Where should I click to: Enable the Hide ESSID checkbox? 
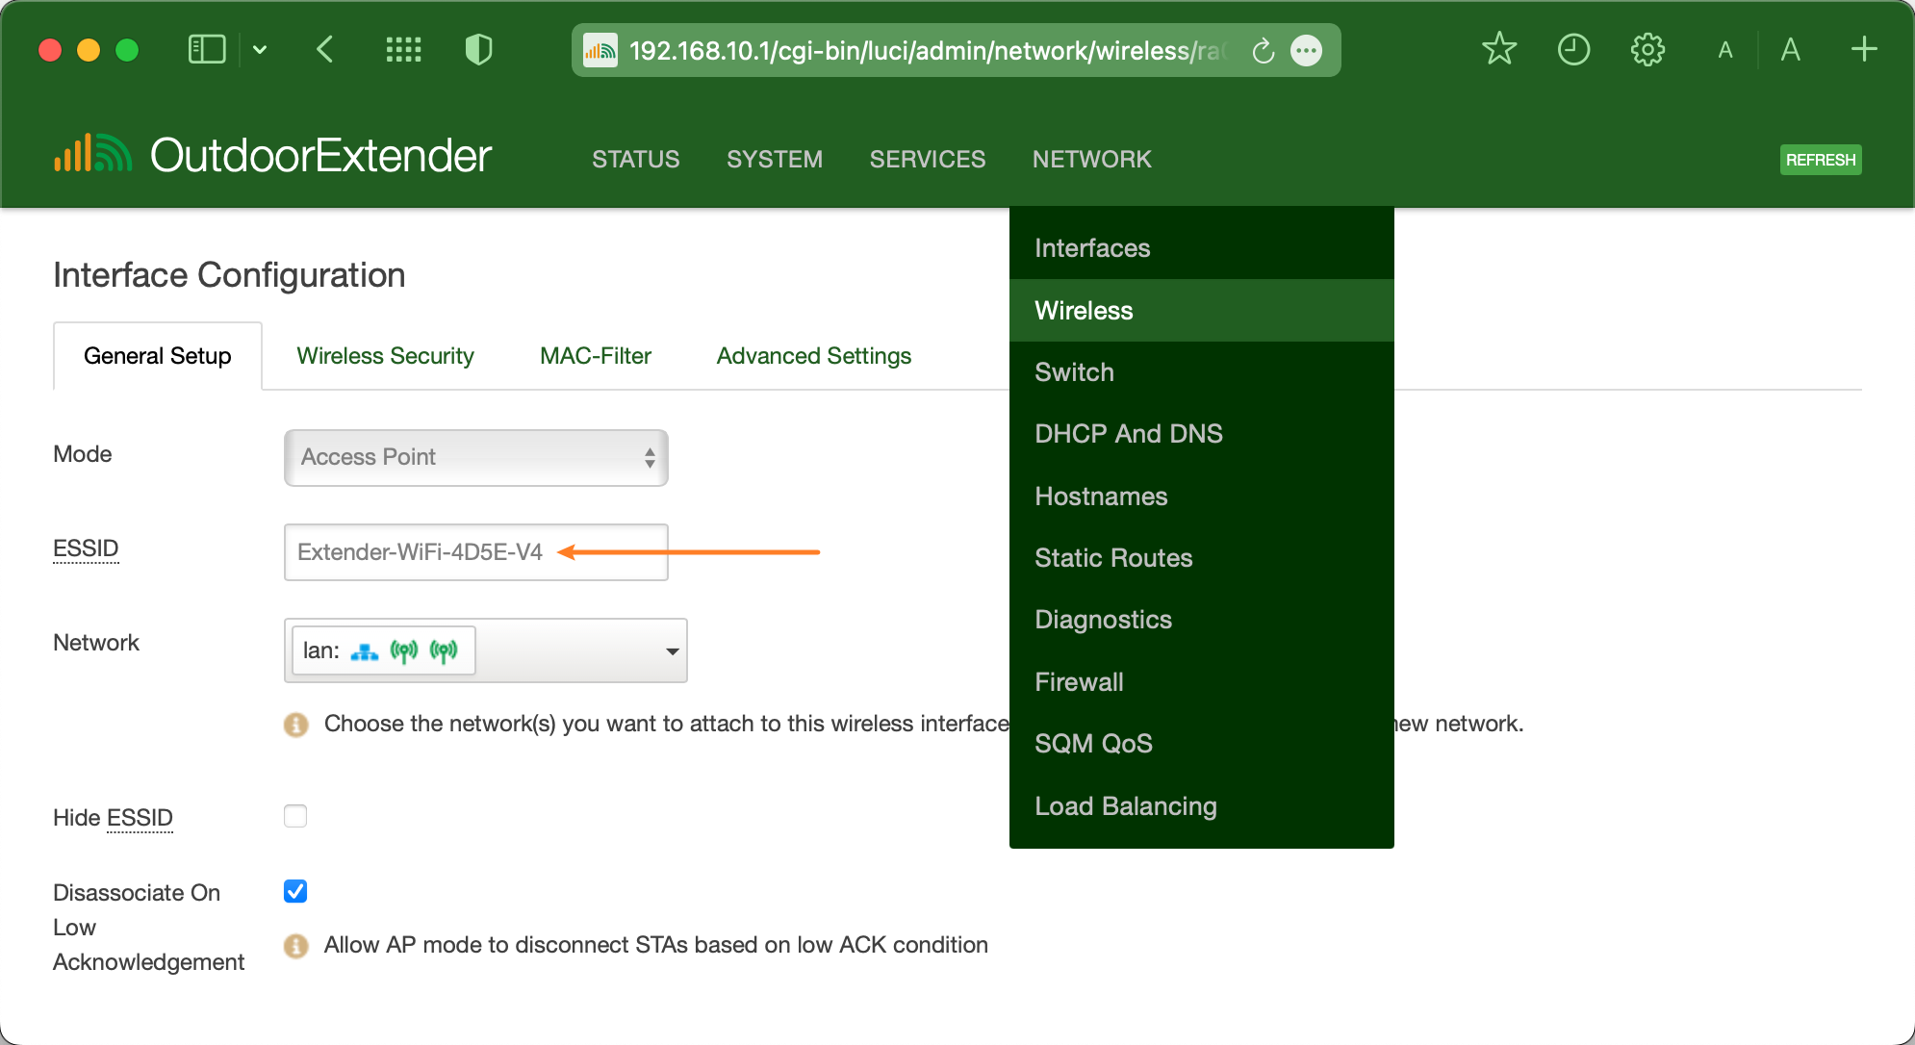pyautogui.click(x=295, y=816)
